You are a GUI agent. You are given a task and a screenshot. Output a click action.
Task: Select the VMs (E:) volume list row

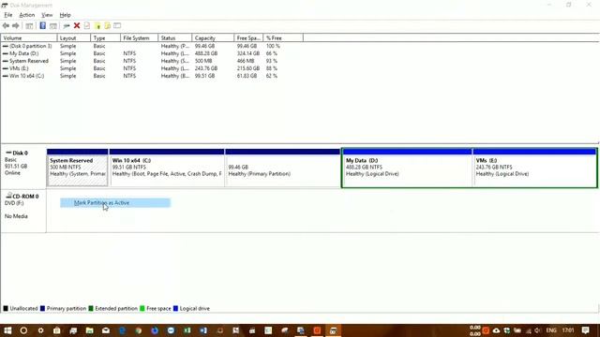click(152, 68)
